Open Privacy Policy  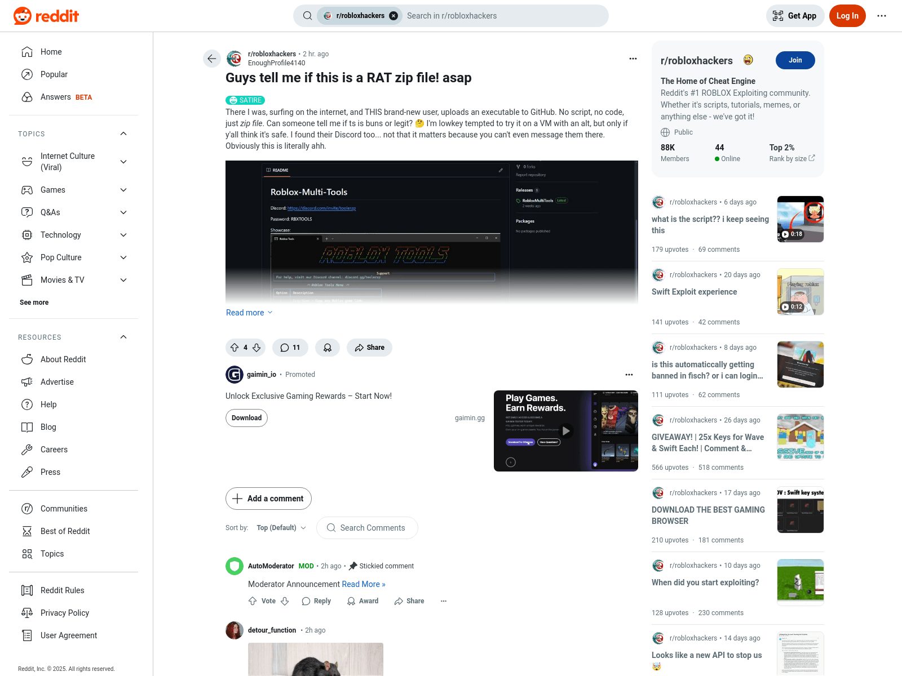[73, 613]
